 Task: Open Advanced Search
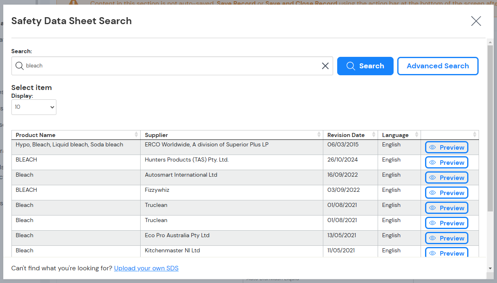pyautogui.click(x=438, y=66)
